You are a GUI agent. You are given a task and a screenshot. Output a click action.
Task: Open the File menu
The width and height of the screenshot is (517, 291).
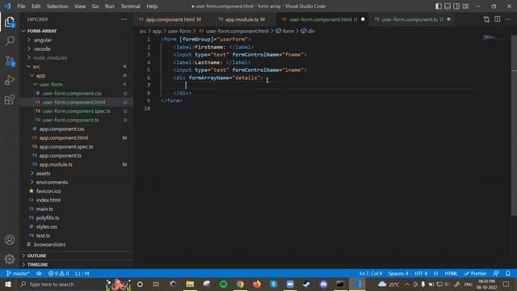(21, 6)
